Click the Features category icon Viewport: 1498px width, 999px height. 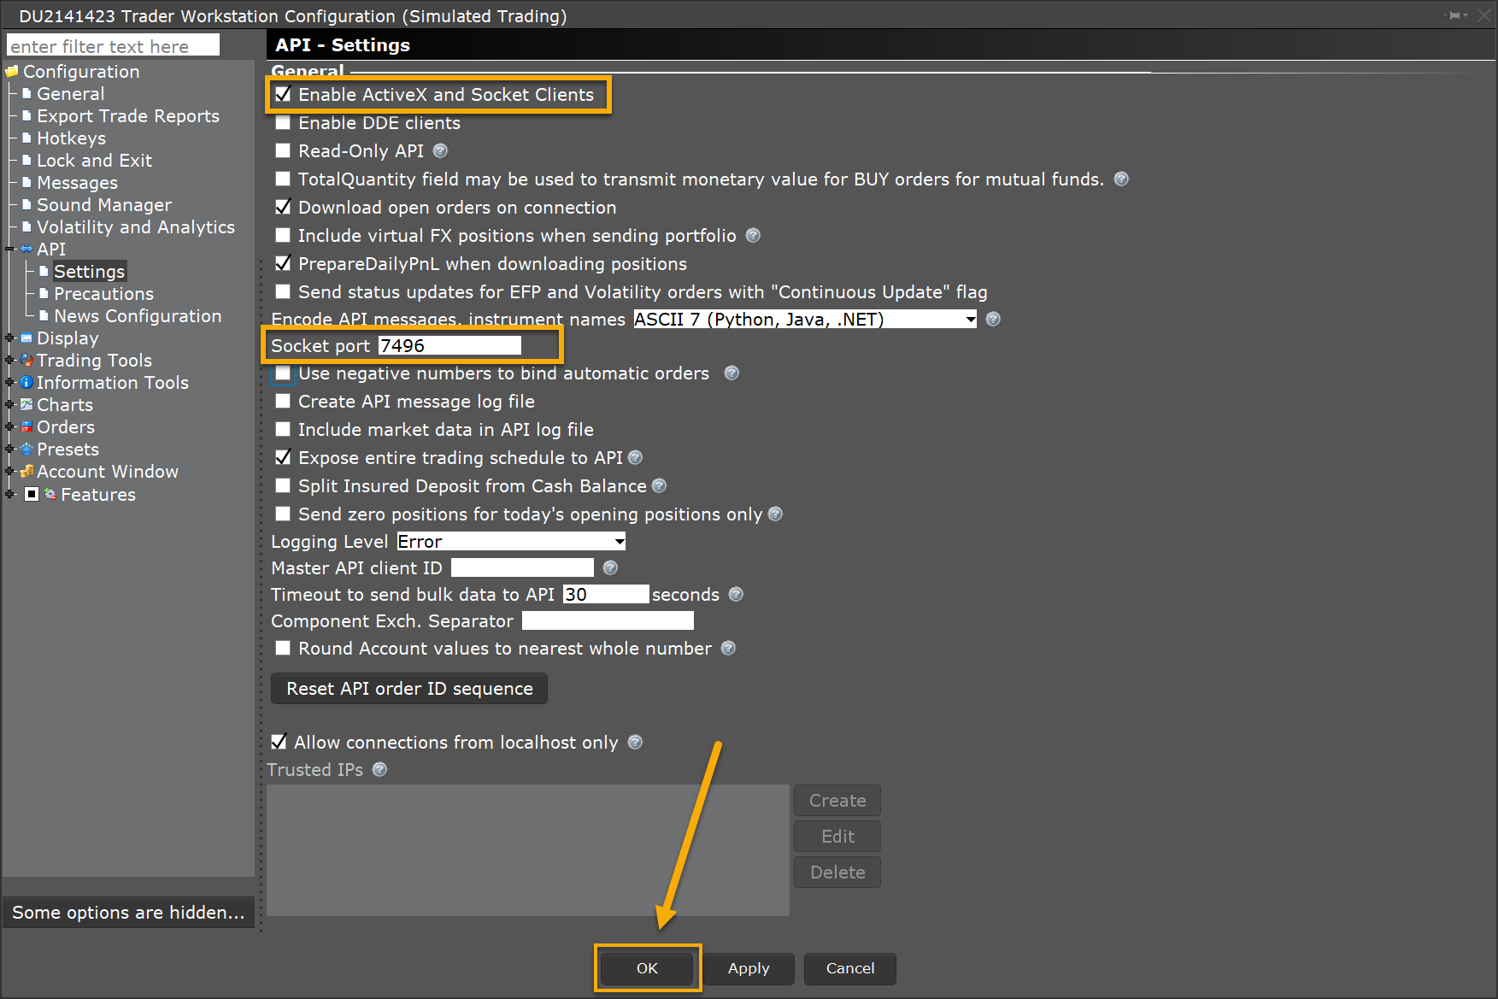(x=50, y=494)
